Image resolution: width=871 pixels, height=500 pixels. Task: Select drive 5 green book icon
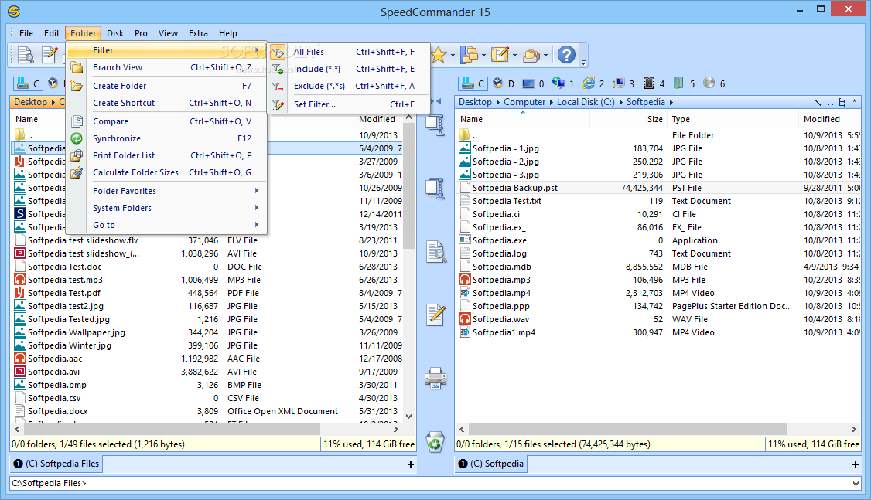684,83
